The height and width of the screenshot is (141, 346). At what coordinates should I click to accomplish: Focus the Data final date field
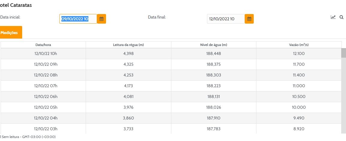tap(226, 19)
